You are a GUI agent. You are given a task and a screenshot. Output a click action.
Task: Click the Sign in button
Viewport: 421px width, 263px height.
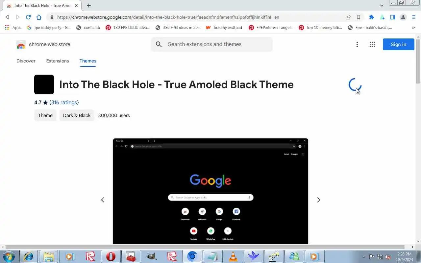(398, 44)
